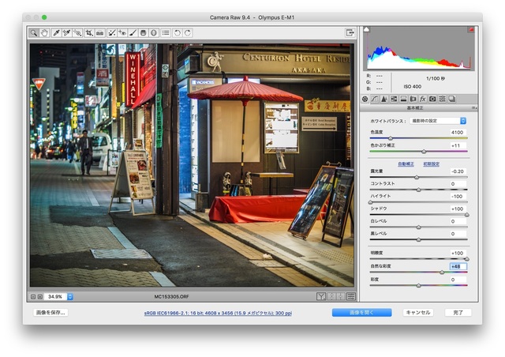Click the ハイライト slider handle
The width and height of the screenshot is (505, 357).
click(370, 202)
